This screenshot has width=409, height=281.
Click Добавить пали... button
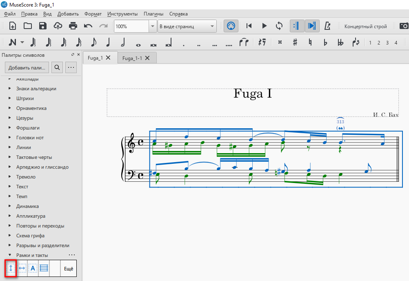tap(27, 67)
